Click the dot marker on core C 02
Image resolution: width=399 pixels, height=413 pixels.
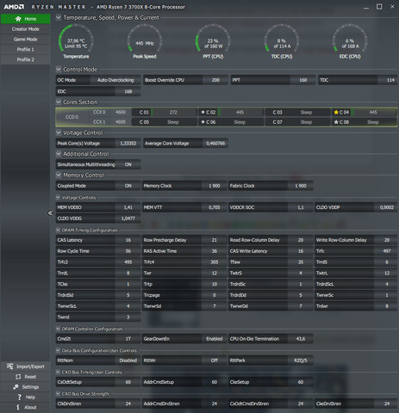tap(203, 112)
